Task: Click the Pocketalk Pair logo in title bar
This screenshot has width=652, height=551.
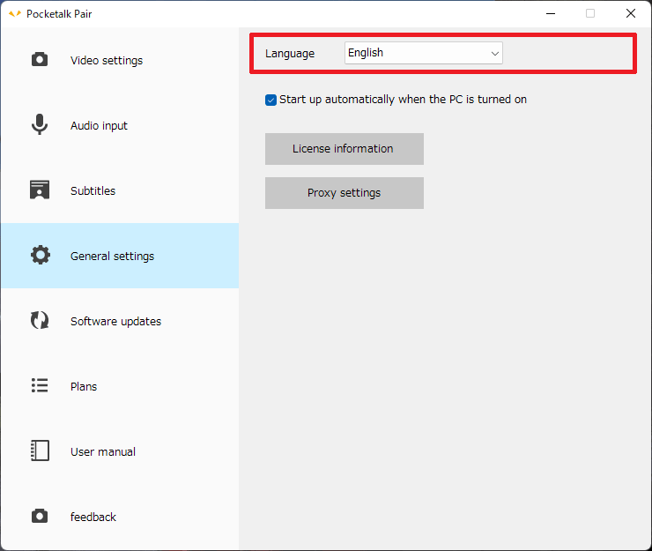Action: pyautogui.click(x=14, y=13)
